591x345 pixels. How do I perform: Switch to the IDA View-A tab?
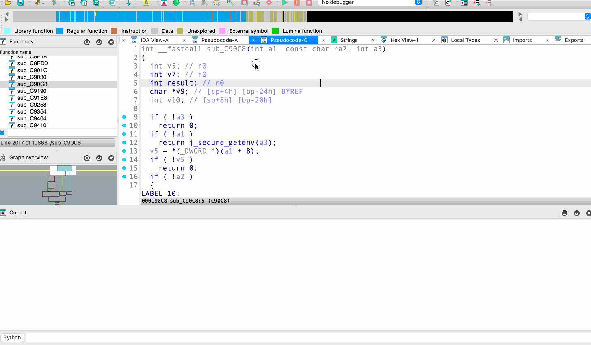click(154, 40)
